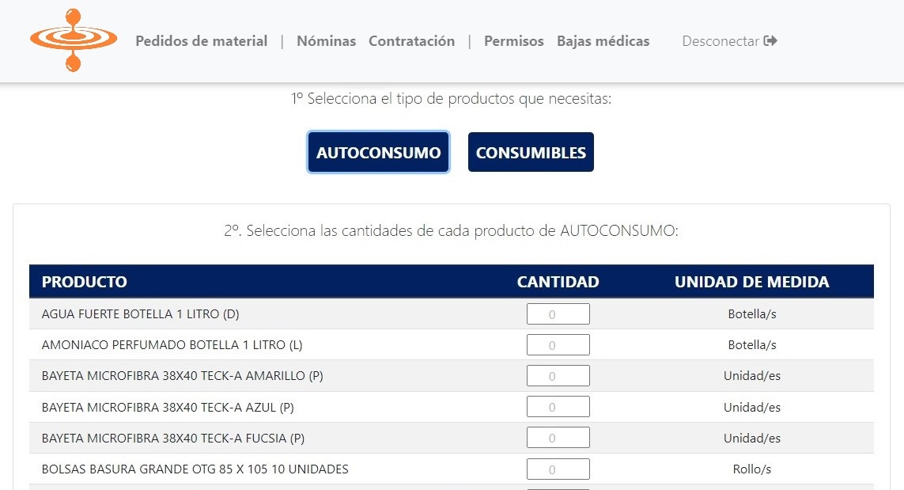Click quantity box for Bayeta Microfibra Azul
This screenshot has height=490, width=904.
tap(558, 407)
